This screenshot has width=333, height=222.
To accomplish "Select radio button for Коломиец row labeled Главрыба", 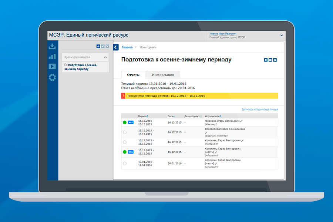I will click(124, 142).
